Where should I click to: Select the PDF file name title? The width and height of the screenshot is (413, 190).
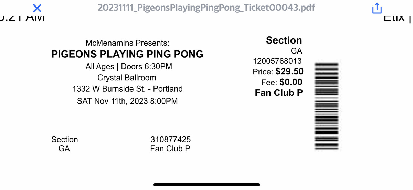(206, 8)
